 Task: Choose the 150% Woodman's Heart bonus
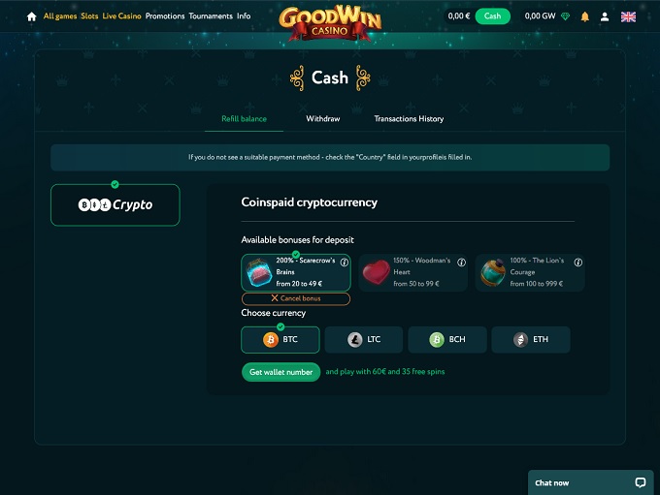tap(412, 272)
